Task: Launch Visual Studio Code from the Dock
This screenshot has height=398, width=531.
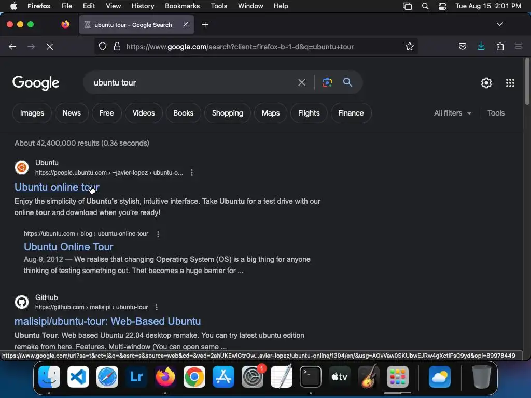Action: [78, 377]
